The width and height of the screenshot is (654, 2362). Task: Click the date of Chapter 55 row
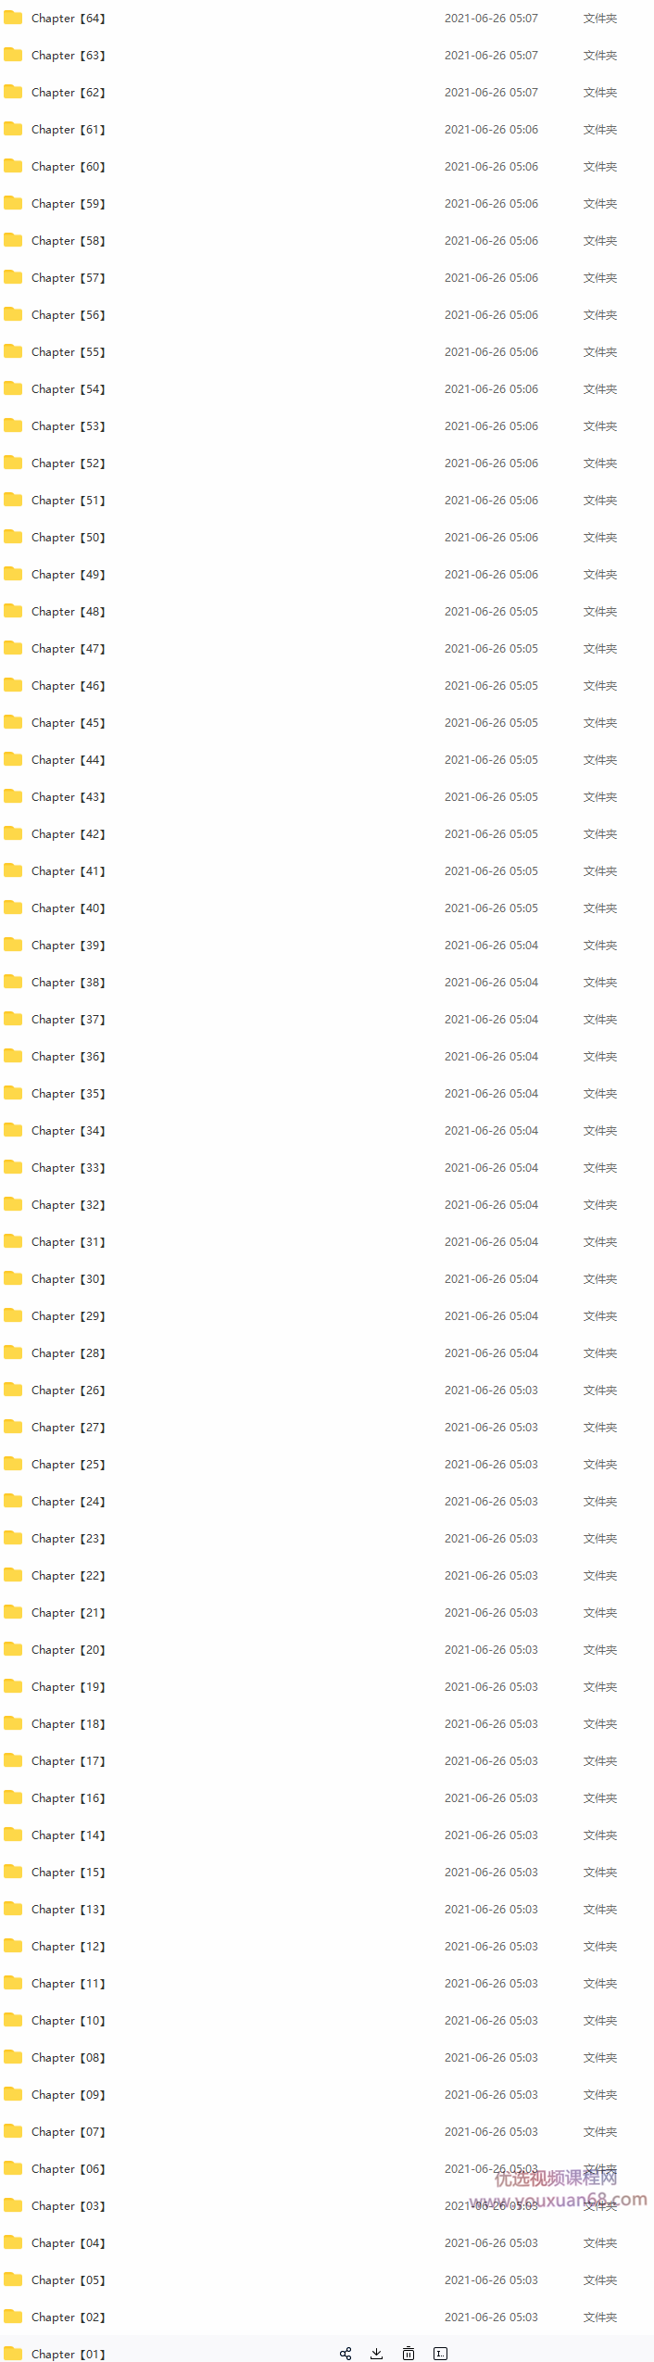pyautogui.click(x=491, y=352)
